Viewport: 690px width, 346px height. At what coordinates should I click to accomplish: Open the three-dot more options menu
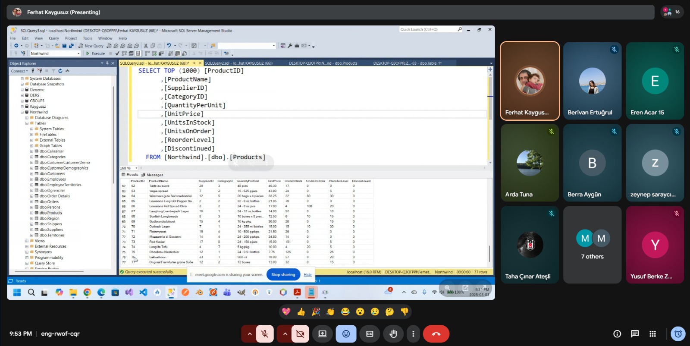pyautogui.click(x=413, y=333)
